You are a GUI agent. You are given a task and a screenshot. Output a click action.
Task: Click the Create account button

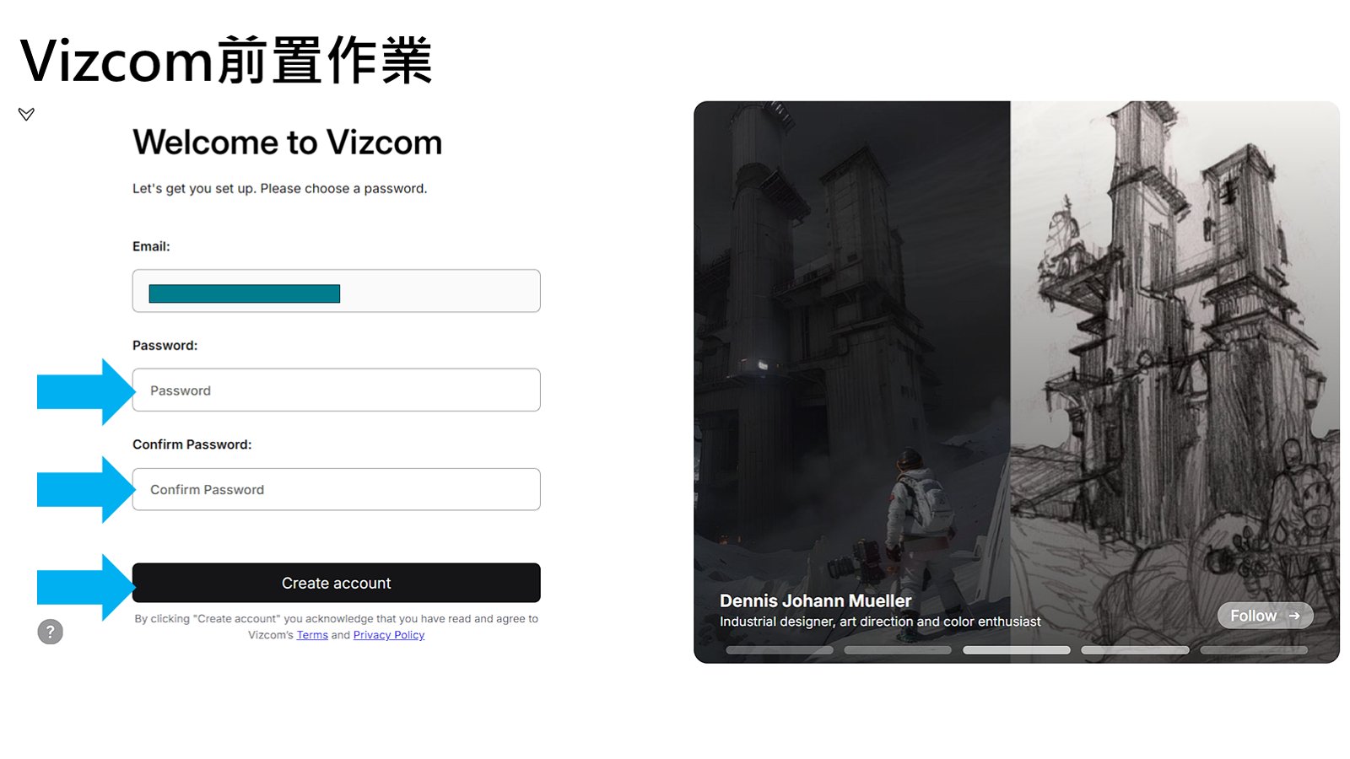point(336,583)
